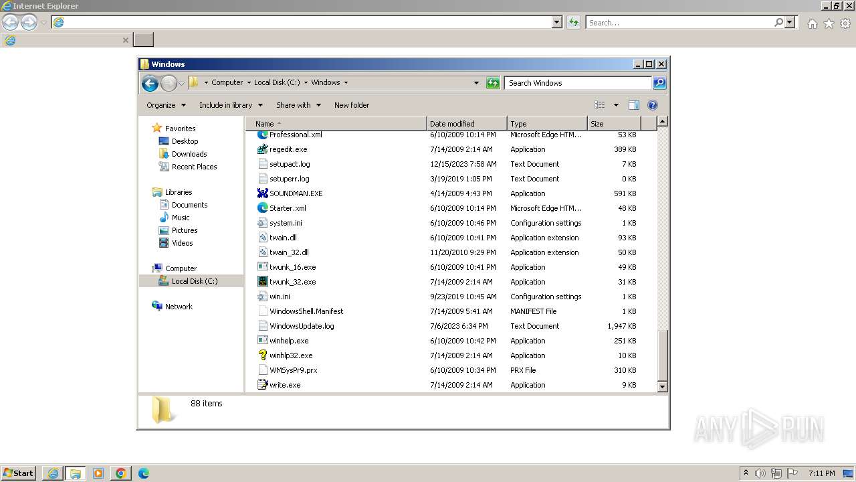
Task: Open the Organize dropdown menu
Action: click(x=165, y=105)
